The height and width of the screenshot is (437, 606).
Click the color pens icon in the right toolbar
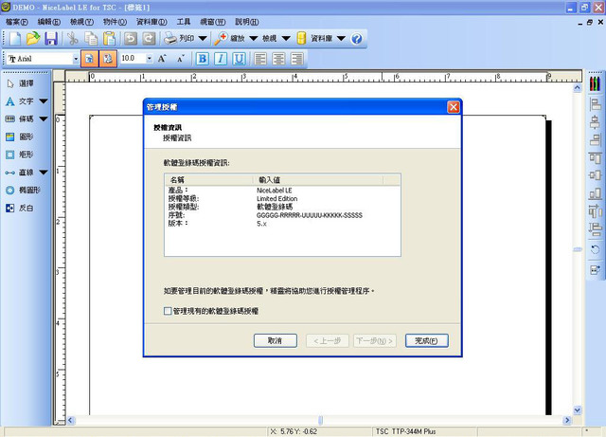click(x=596, y=83)
